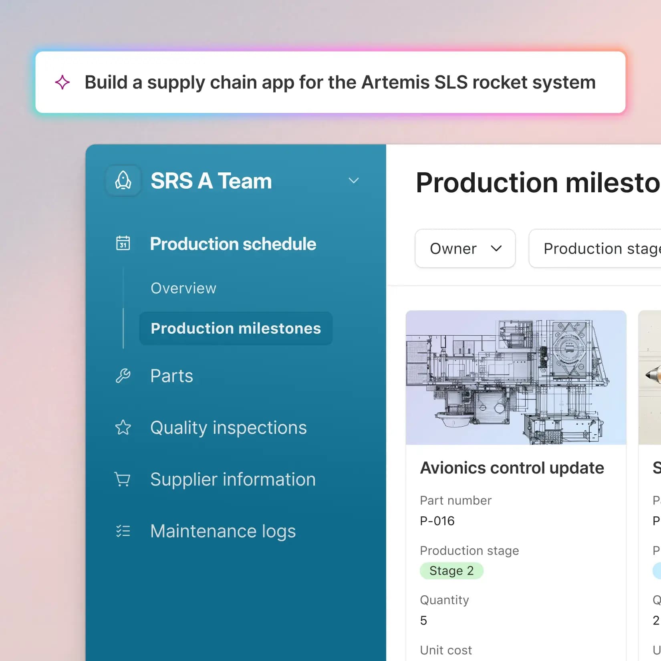This screenshot has width=661, height=661.
Task: Open the Owner filter dropdown
Action: [x=465, y=248]
